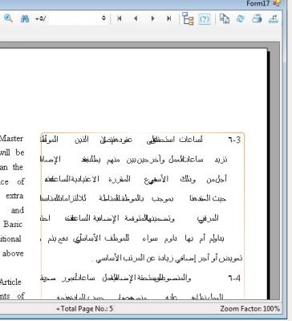Click the word 'above' in the English column

point(13,254)
